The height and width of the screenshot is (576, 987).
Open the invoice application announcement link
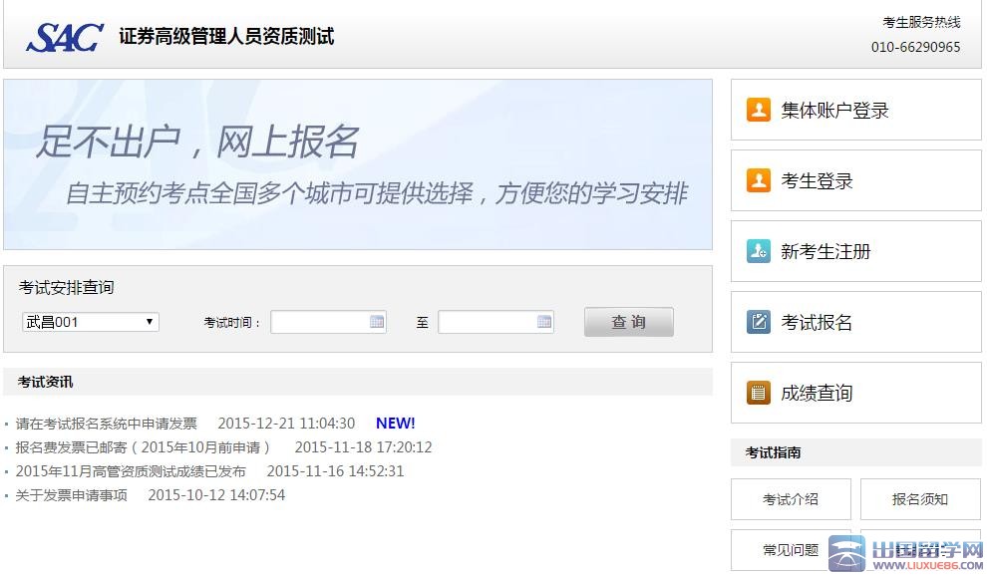[110, 423]
